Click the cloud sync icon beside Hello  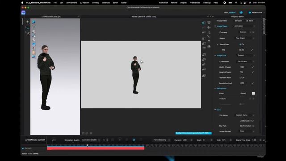click(x=241, y=13)
